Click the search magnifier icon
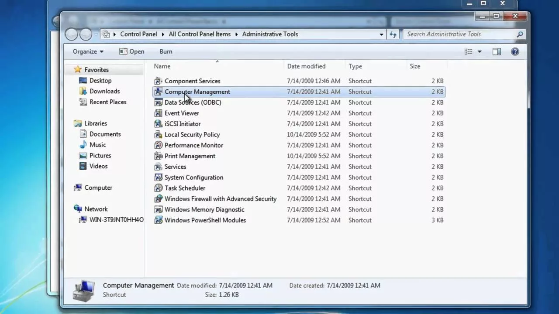The height and width of the screenshot is (314, 559). tap(520, 34)
